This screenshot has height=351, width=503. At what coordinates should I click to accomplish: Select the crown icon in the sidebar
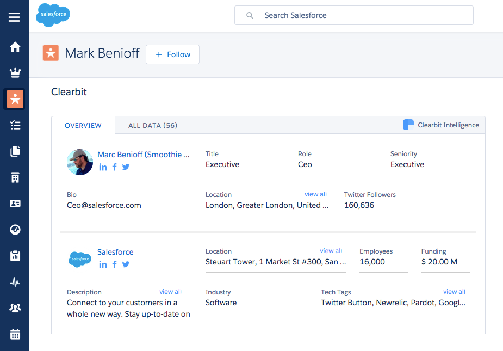tap(14, 72)
